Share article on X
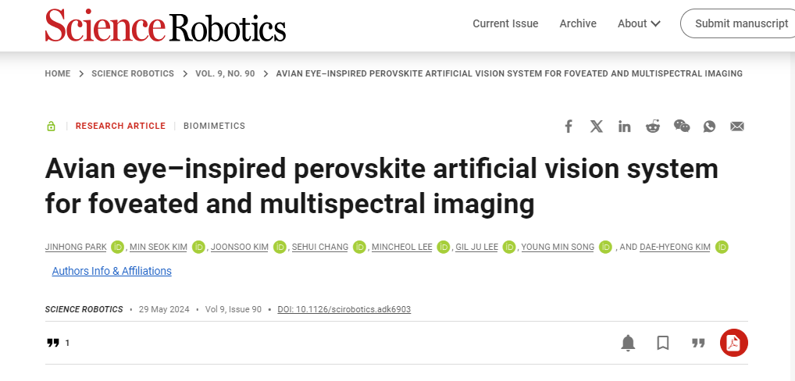This screenshot has height=381, width=795. point(597,126)
